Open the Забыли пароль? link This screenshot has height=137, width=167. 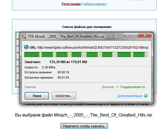click(x=95, y=4)
